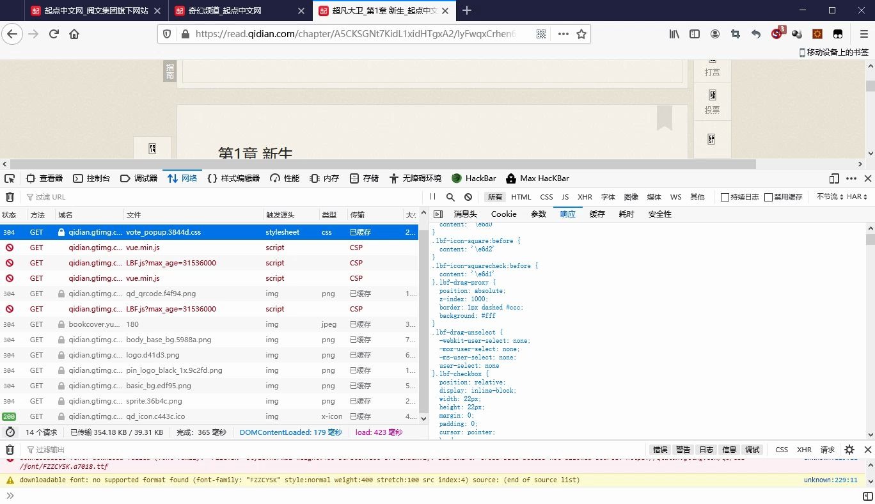Open request blocking icon
This screenshot has height=504, width=875.
pyautogui.click(x=468, y=197)
